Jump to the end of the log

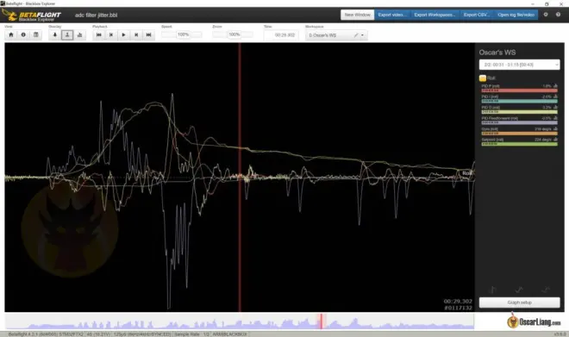tap(148, 34)
